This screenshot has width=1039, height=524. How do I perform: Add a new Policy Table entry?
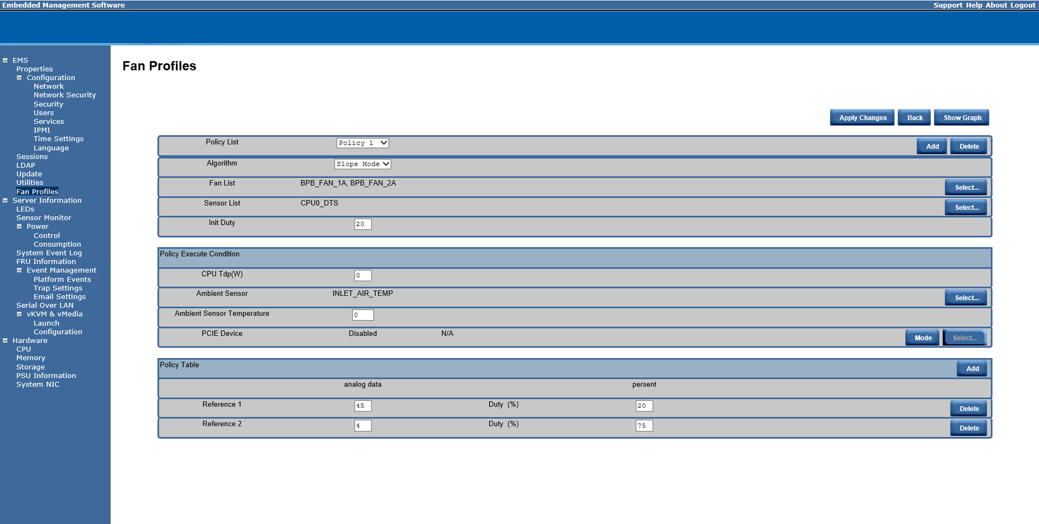tap(972, 369)
